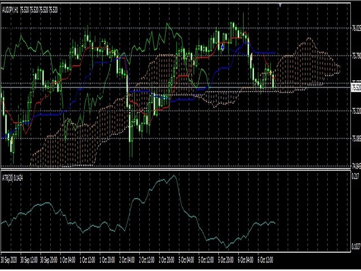Screen dimensions: 361x271
Task: Click the AUDJPY,H1 symbol label
Action: point(10,10)
